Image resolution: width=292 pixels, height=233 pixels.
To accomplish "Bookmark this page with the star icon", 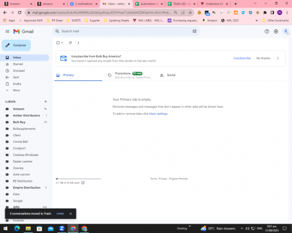I will [190, 13].
